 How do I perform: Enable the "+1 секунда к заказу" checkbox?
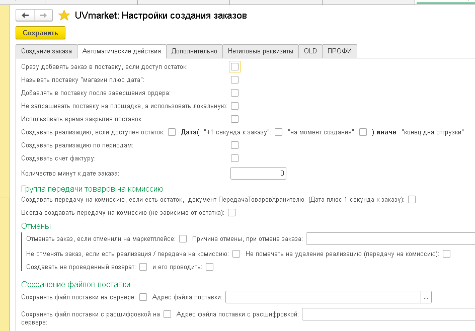pyautogui.click(x=278, y=132)
